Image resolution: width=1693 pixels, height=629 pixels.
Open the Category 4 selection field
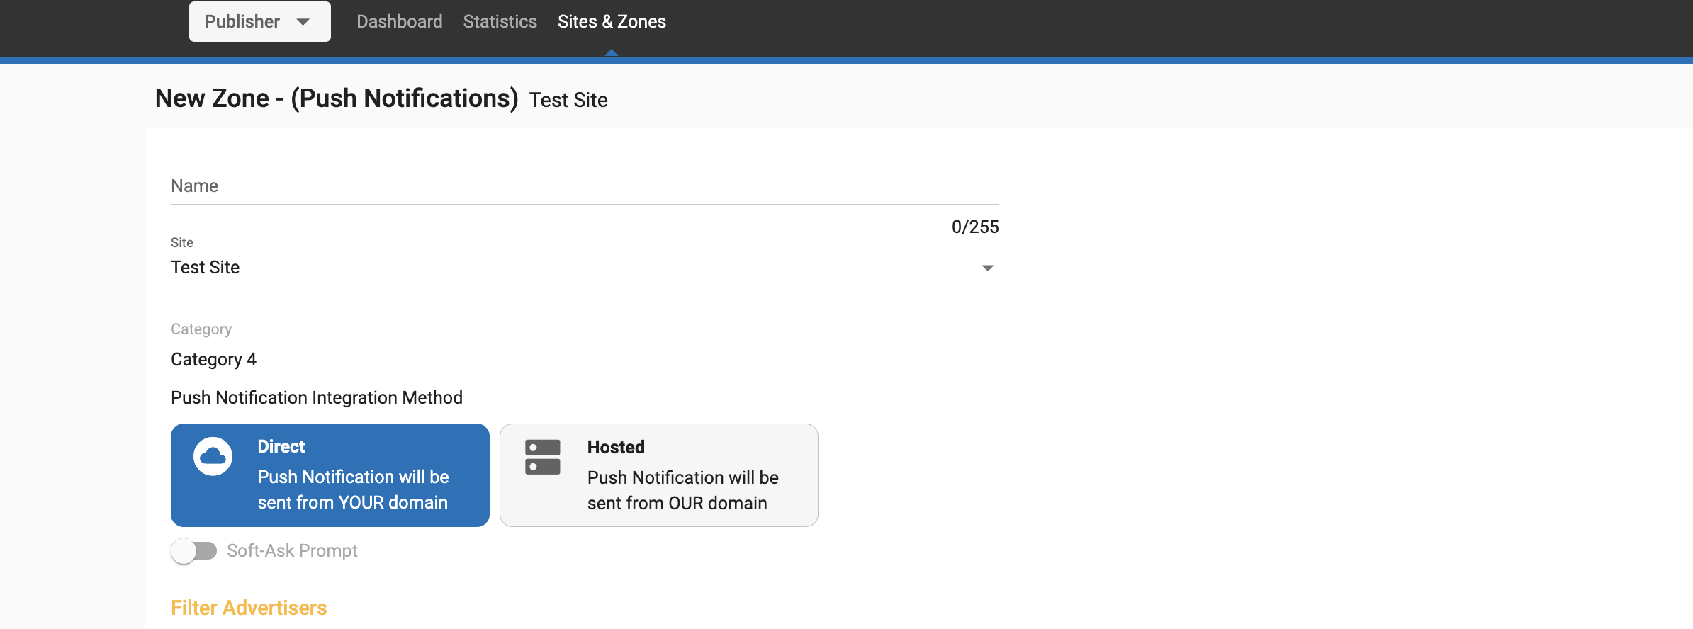click(x=214, y=360)
